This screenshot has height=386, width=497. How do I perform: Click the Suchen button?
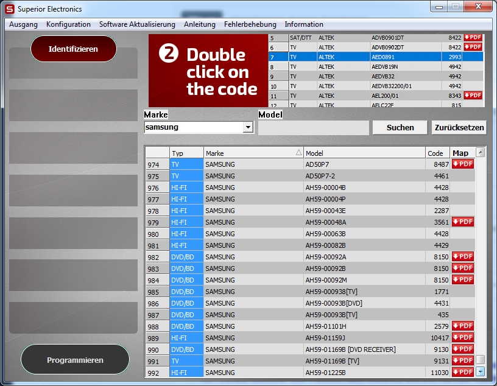click(x=400, y=127)
